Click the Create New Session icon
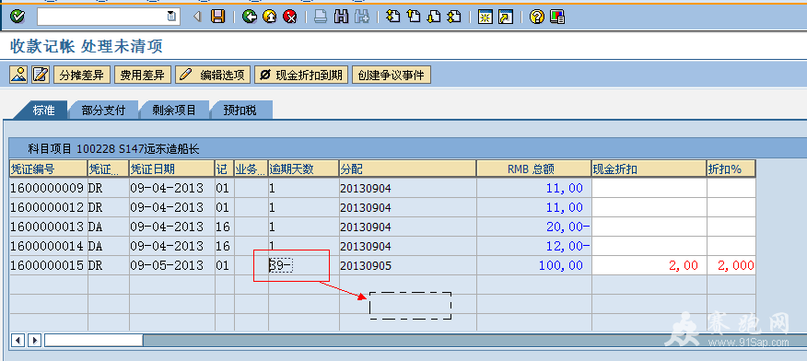 pos(485,17)
